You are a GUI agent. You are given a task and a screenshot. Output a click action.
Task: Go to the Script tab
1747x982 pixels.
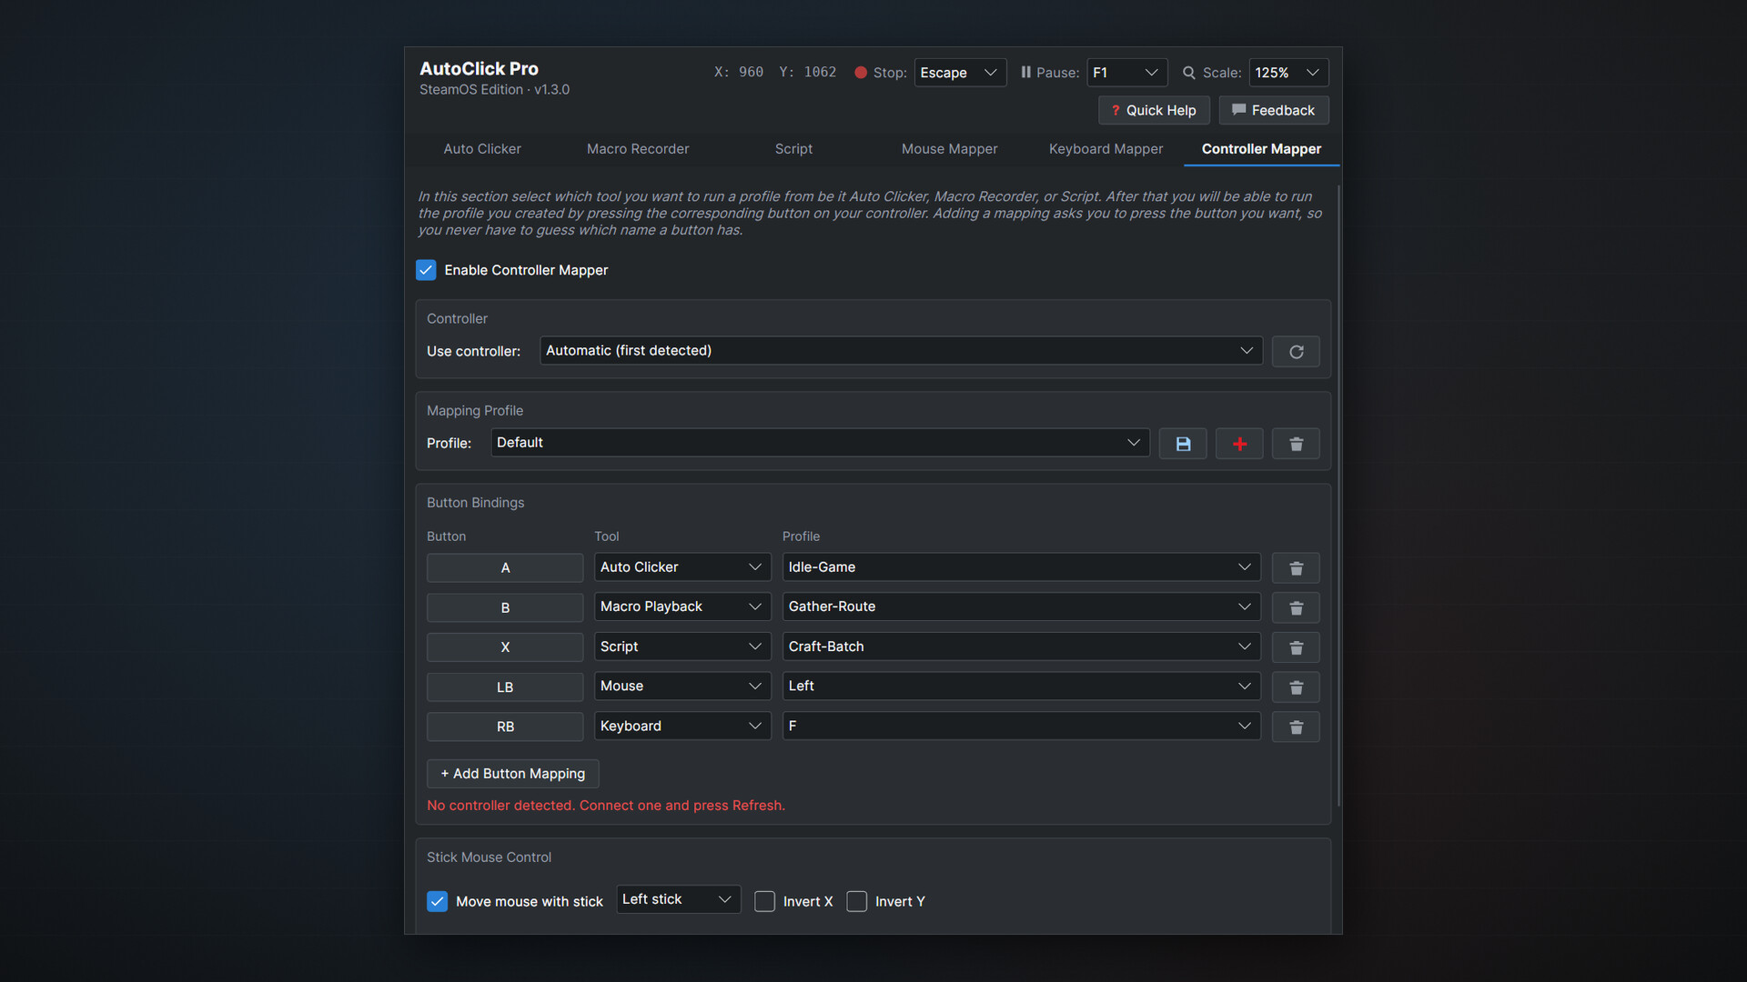(793, 149)
